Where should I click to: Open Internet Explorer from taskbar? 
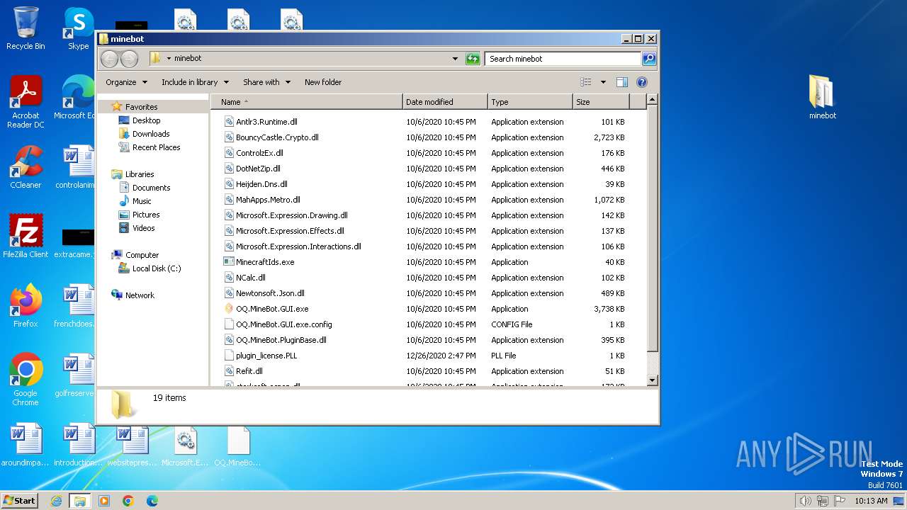(x=56, y=501)
